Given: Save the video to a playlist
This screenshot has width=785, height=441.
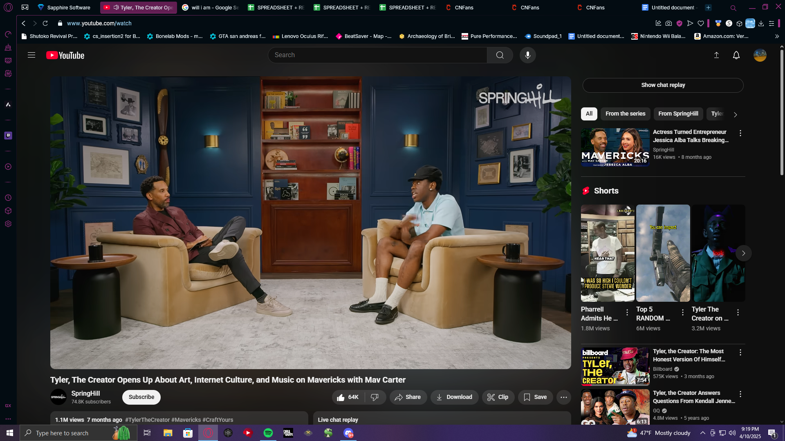Looking at the screenshot, I should tap(535, 397).
